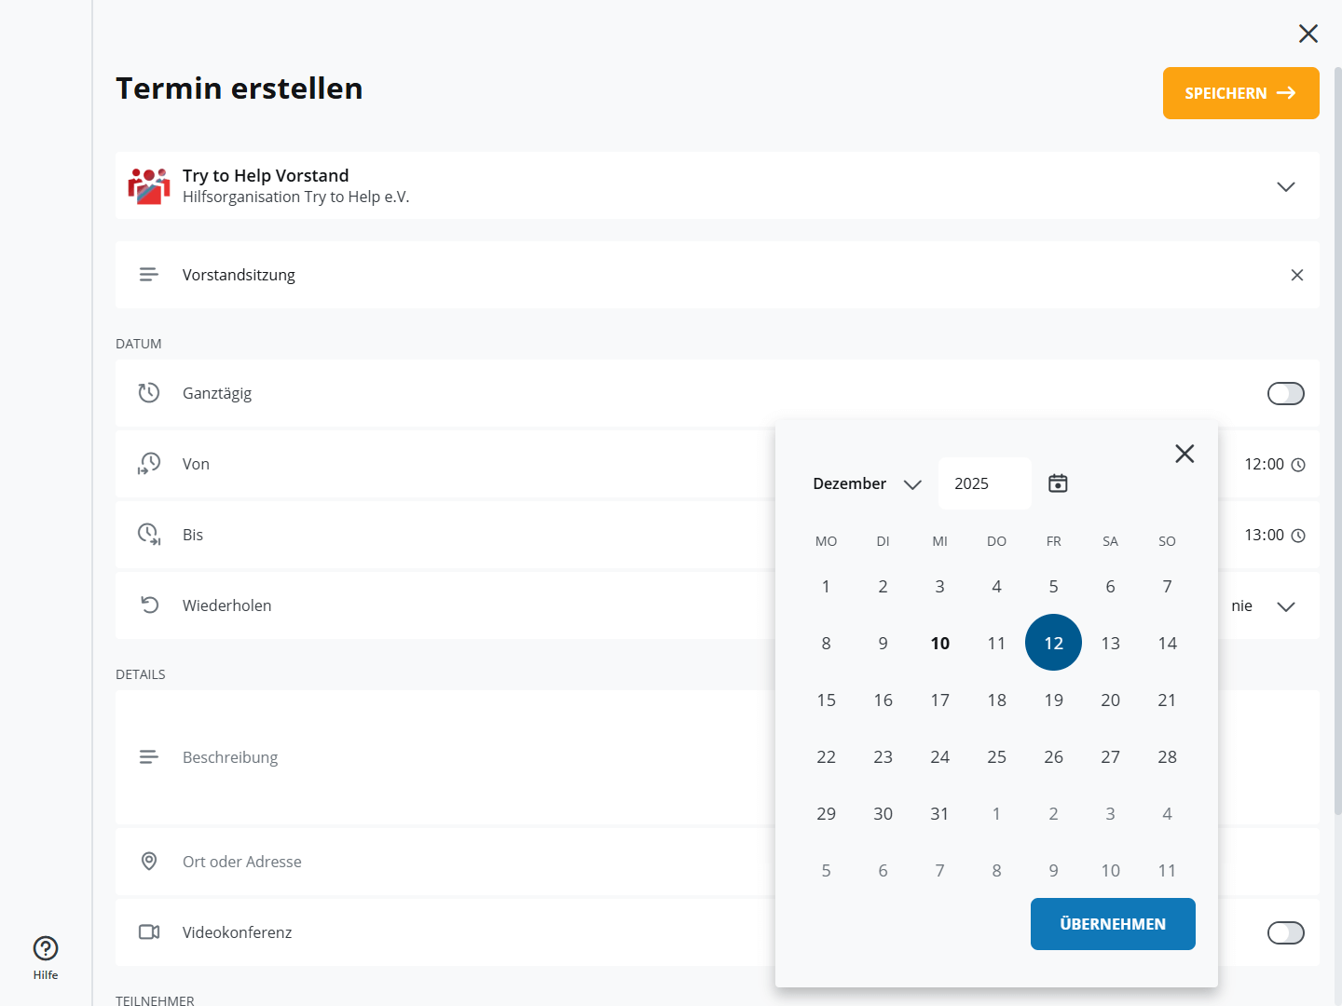This screenshot has width=1342, height=1006.
Task: Pick day 24 in the calendar grid
Action: point(939,756)
